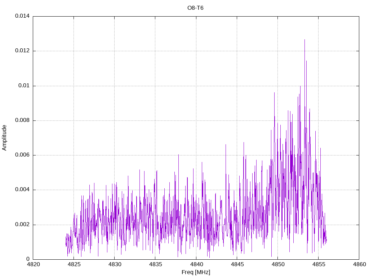
Task: Click x-axis tick label 4855
Action: (319, 264)
